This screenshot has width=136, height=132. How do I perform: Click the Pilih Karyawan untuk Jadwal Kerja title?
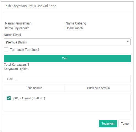tap(31, 6)
